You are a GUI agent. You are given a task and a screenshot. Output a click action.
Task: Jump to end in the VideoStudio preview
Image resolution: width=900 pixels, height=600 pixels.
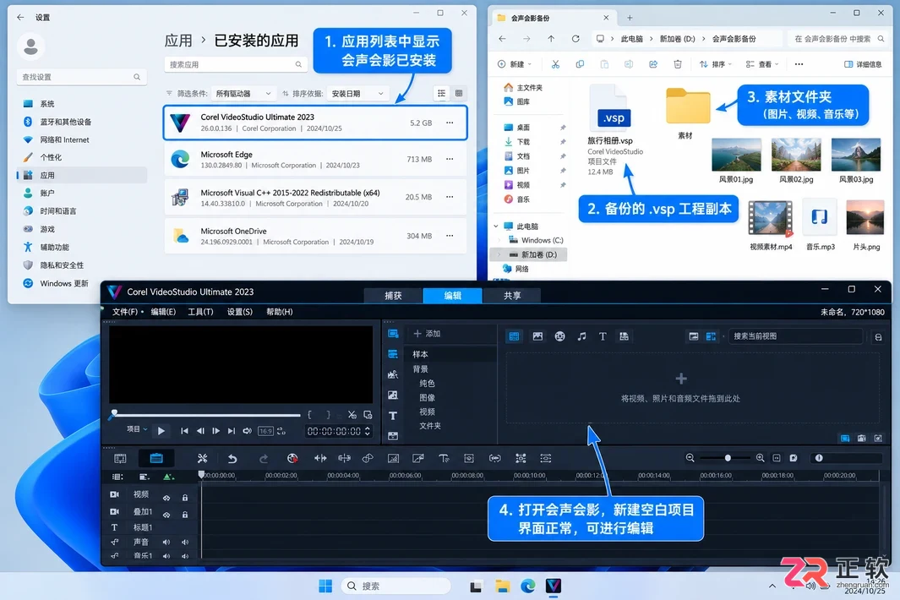[232, 431]
